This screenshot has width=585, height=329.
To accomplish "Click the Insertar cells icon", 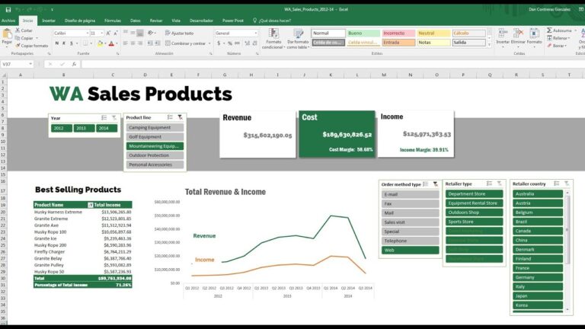I will tap(503, 34).
